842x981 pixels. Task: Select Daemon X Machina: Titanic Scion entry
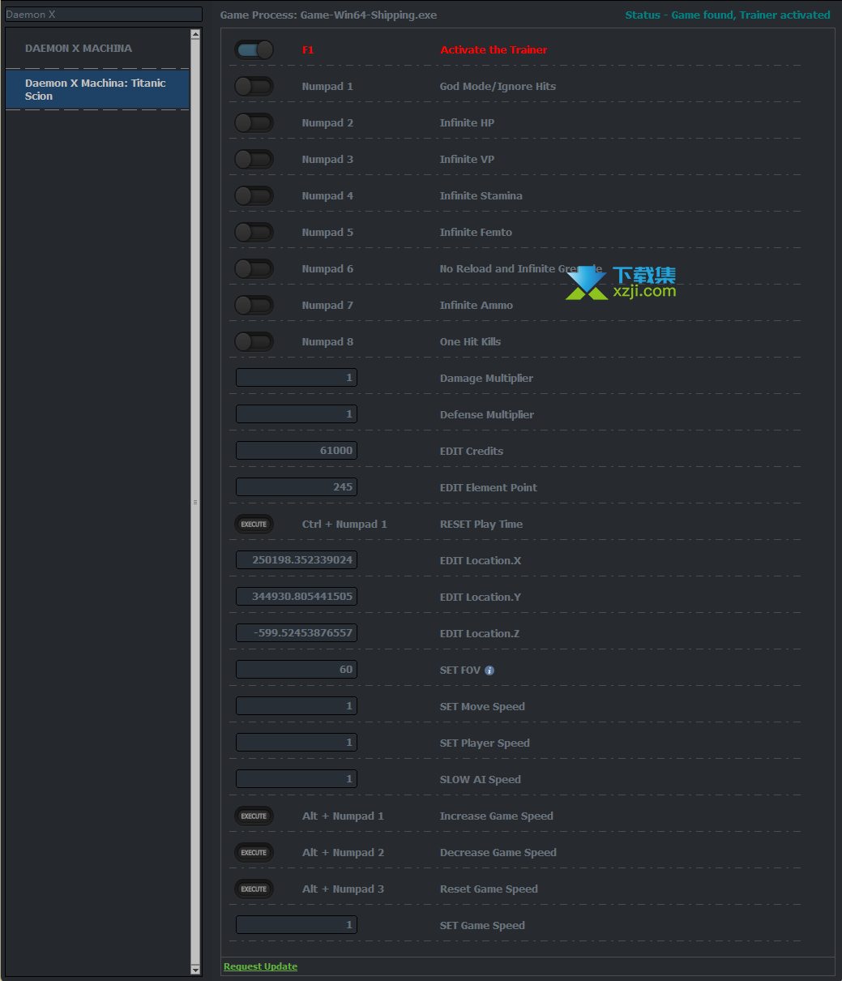point(97,89)
